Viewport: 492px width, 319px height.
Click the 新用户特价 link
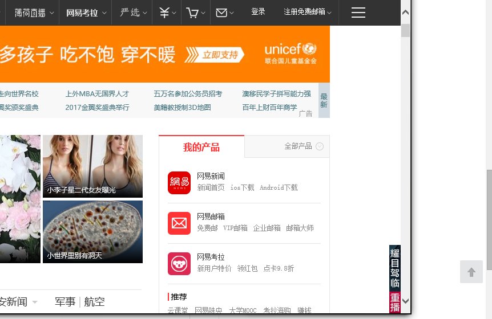pos(214,268)
